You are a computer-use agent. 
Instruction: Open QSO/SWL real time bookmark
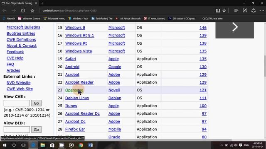[x=212, y=19]
